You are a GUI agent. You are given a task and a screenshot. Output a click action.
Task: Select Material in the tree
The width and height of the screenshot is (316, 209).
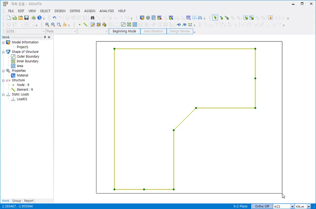[x=22, y=75]
